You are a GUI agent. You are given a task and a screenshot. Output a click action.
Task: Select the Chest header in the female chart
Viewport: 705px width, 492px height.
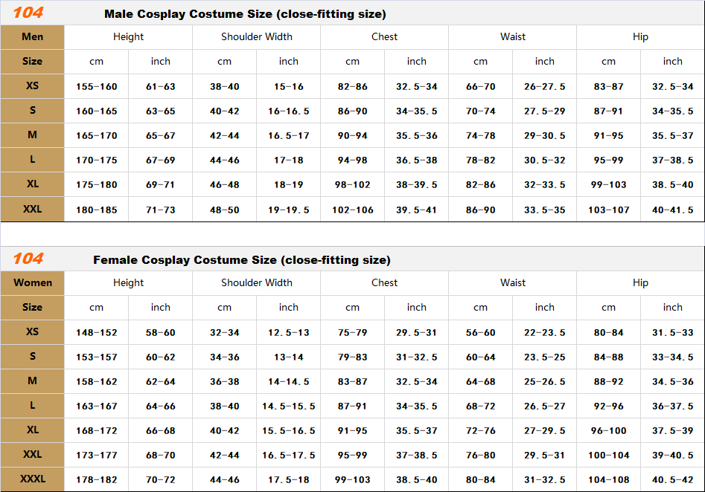point(384,283)
